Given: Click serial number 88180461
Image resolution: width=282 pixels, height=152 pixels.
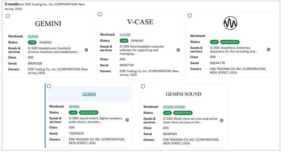Looking at the screenshot, I should 170,134.
